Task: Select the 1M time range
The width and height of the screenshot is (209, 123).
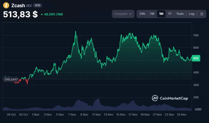Action: pos(161,14)
